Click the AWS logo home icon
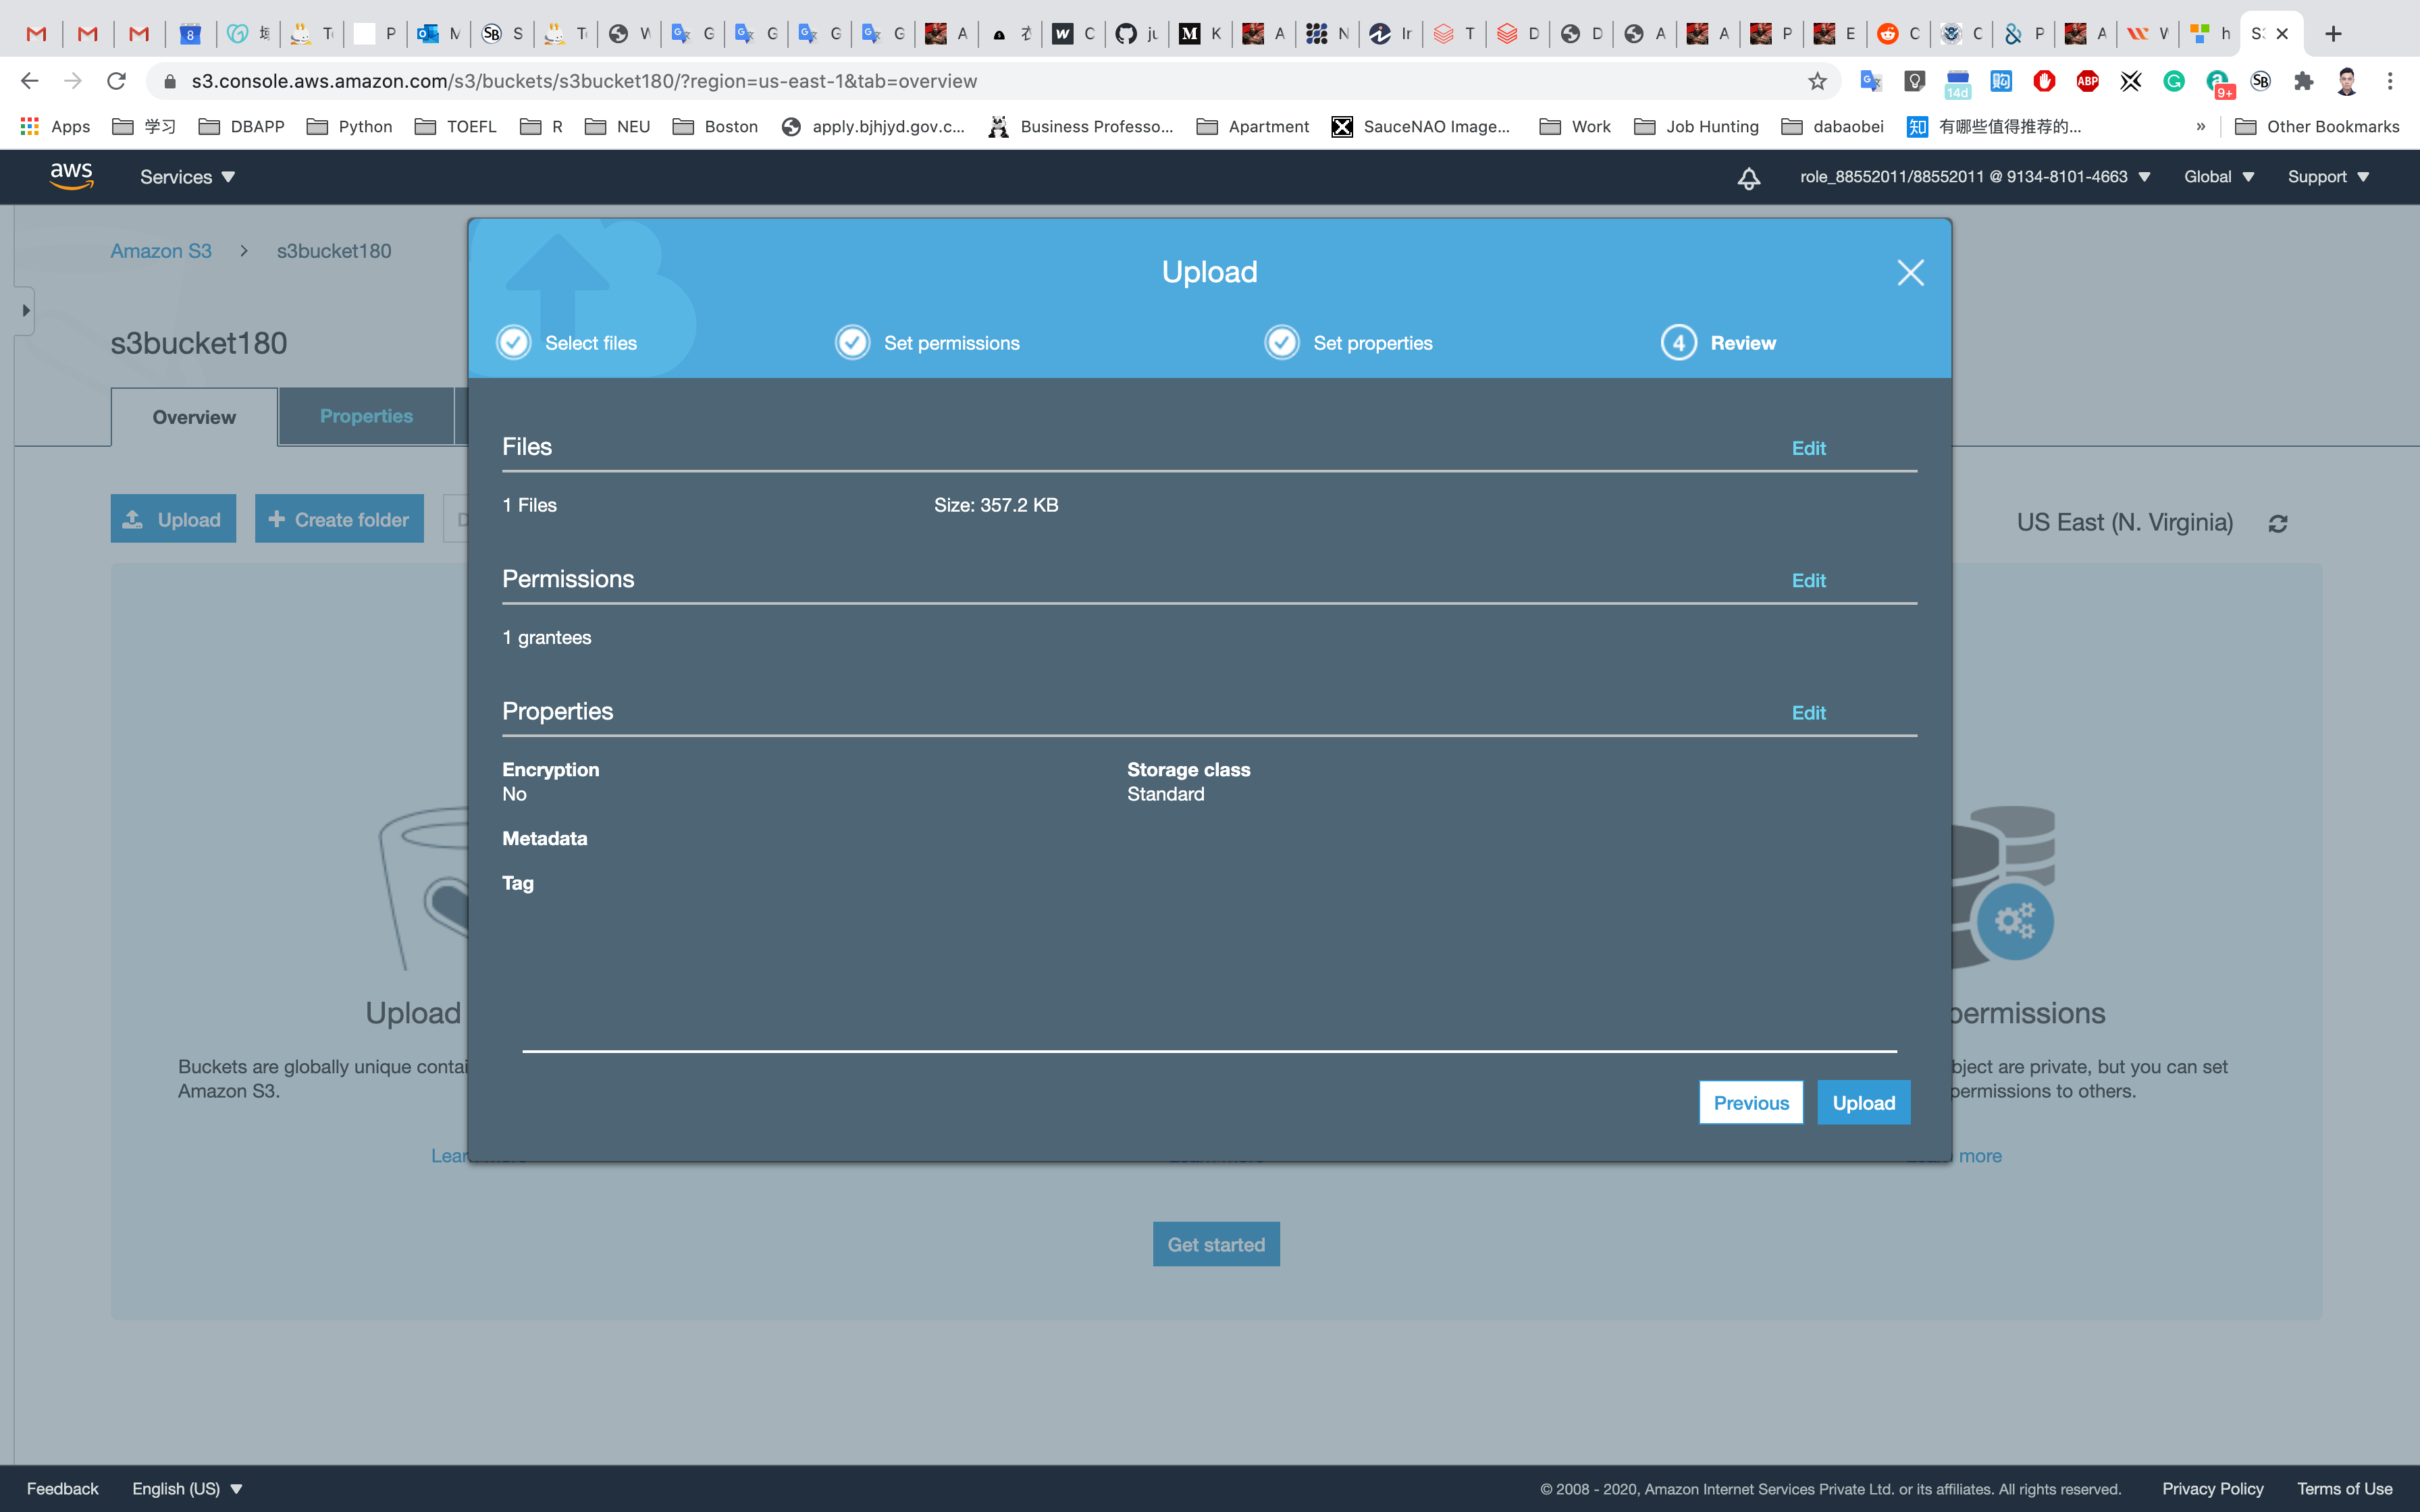 [x=71, y=176]
